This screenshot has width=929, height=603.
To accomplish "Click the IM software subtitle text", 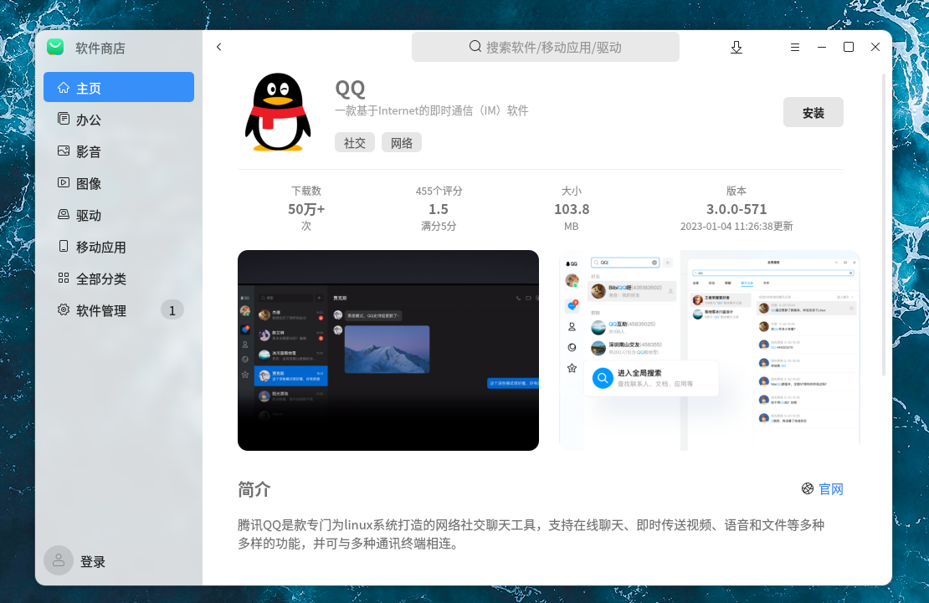I will (x=431, y=110).
